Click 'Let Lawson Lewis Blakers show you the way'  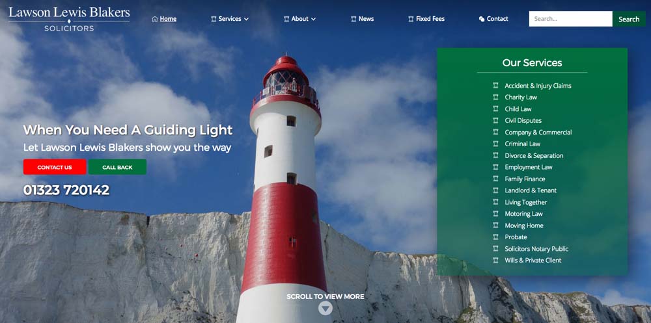[x=128, y=148]
